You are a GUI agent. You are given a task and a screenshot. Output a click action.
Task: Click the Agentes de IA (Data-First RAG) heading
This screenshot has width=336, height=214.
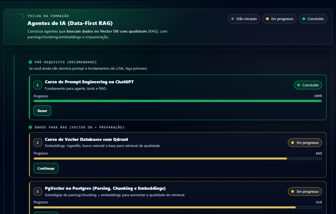tap(70, 23)
